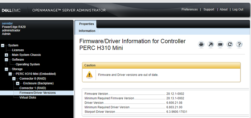Click the E-mail envelope icon
The height and width of the screenshot is (118, 251).
tap(220, 44)
